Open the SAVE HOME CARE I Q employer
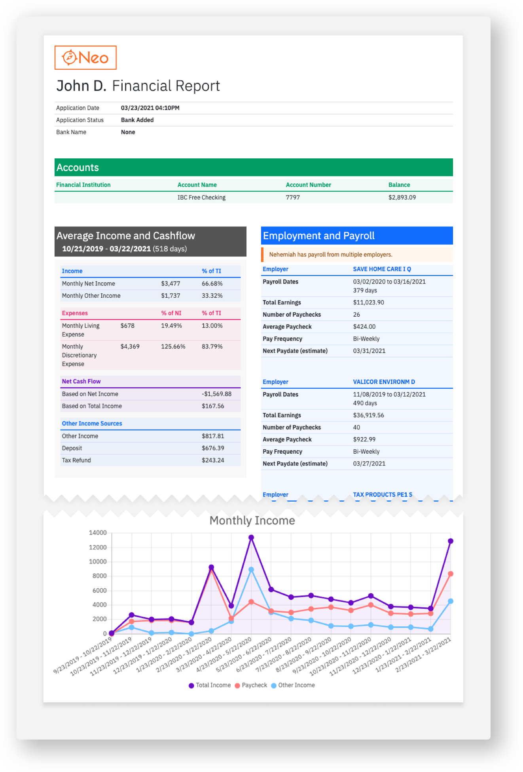 click(382, 269)
